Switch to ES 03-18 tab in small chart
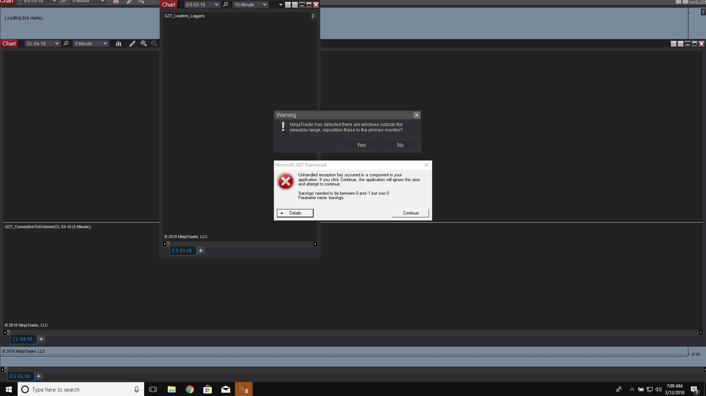Screen dimensions: 706x396 pos(182,251)
